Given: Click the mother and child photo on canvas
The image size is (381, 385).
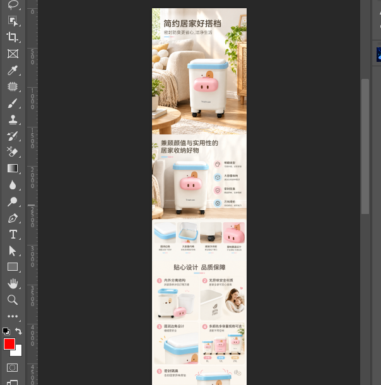Looking at the screenshot, I should [235, 300].
